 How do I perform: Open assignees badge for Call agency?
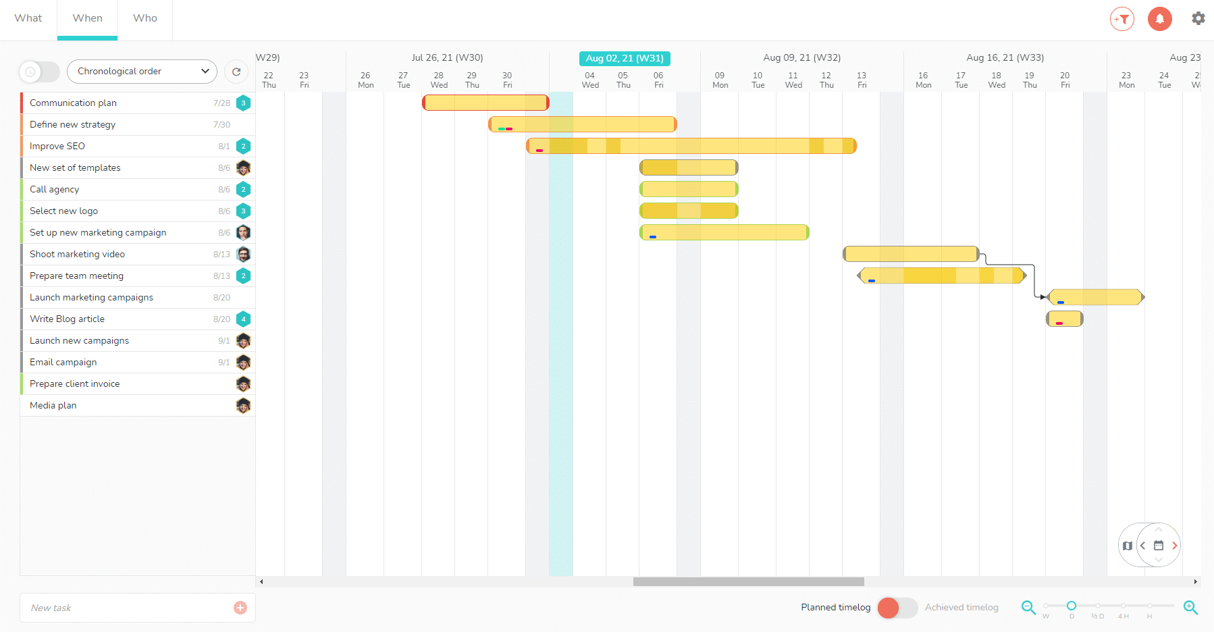pyautogui.click(x=244, y=189)
